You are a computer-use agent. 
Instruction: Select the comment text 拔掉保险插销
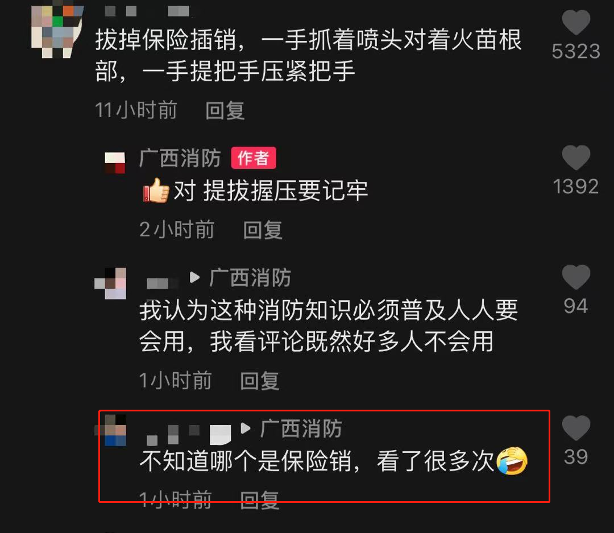click(165, 40)
